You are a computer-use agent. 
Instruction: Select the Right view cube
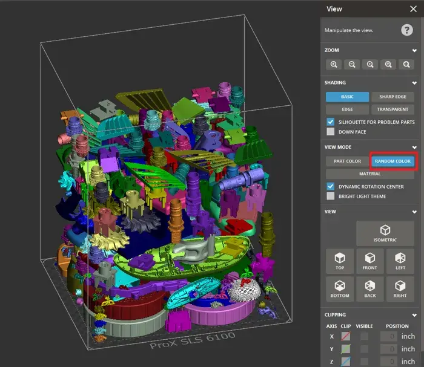(x=400, y=288)
